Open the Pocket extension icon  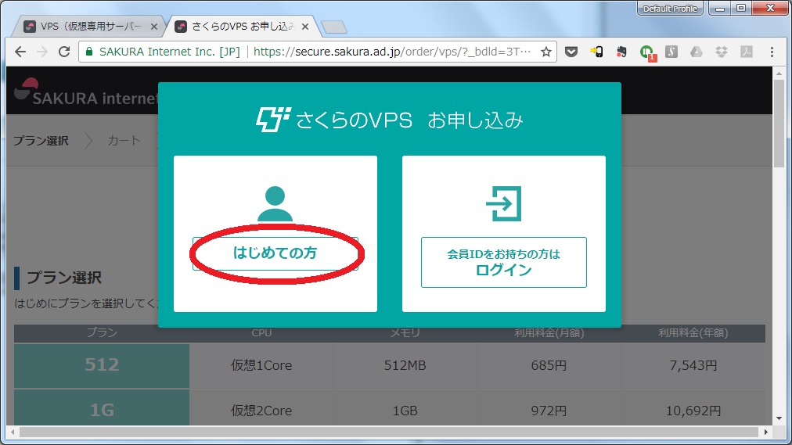[571, 52]
